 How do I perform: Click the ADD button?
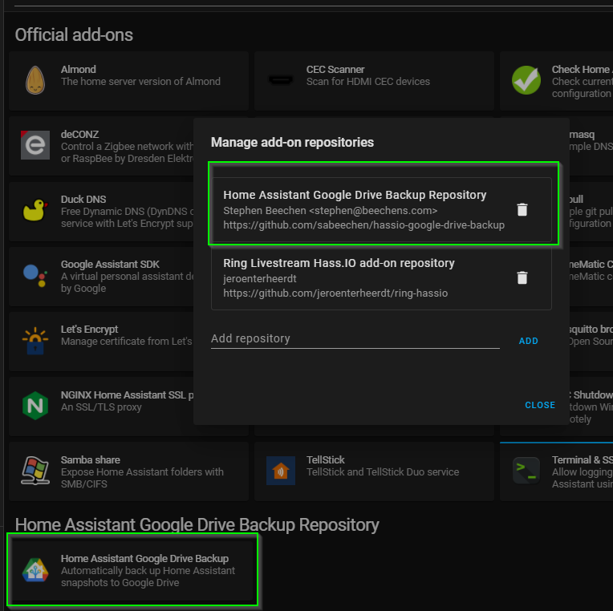point(528,341)
